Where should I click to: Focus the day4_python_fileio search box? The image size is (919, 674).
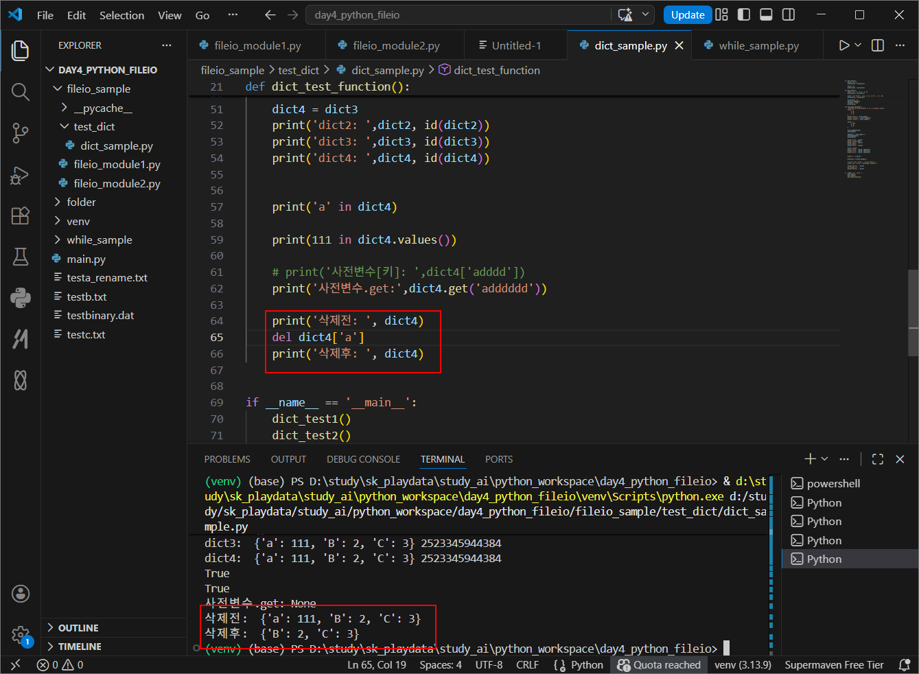tap(458, 14)
